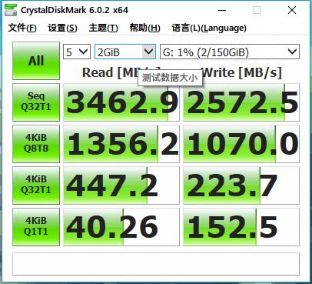Click the 4KiB Q8T8 write result 1070.0

(241, 144)
